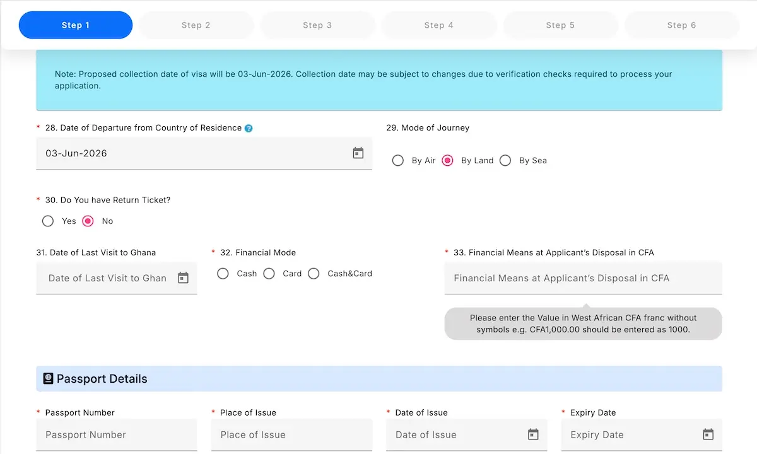This screenshot has width=757, height=454.
Task: Click the Date of Departure field showing 03-Jun-2026
Action: [204, 153]
